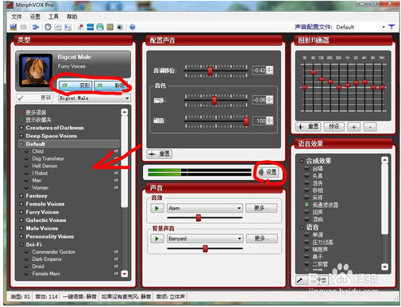Click the 阈值 threshold slider handle

click(x=246, y=121)
